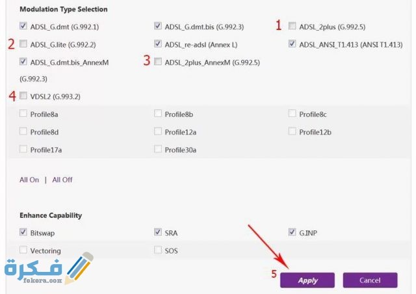
Task: Check the Profile17a option
Action: click(x=24, y=149)
